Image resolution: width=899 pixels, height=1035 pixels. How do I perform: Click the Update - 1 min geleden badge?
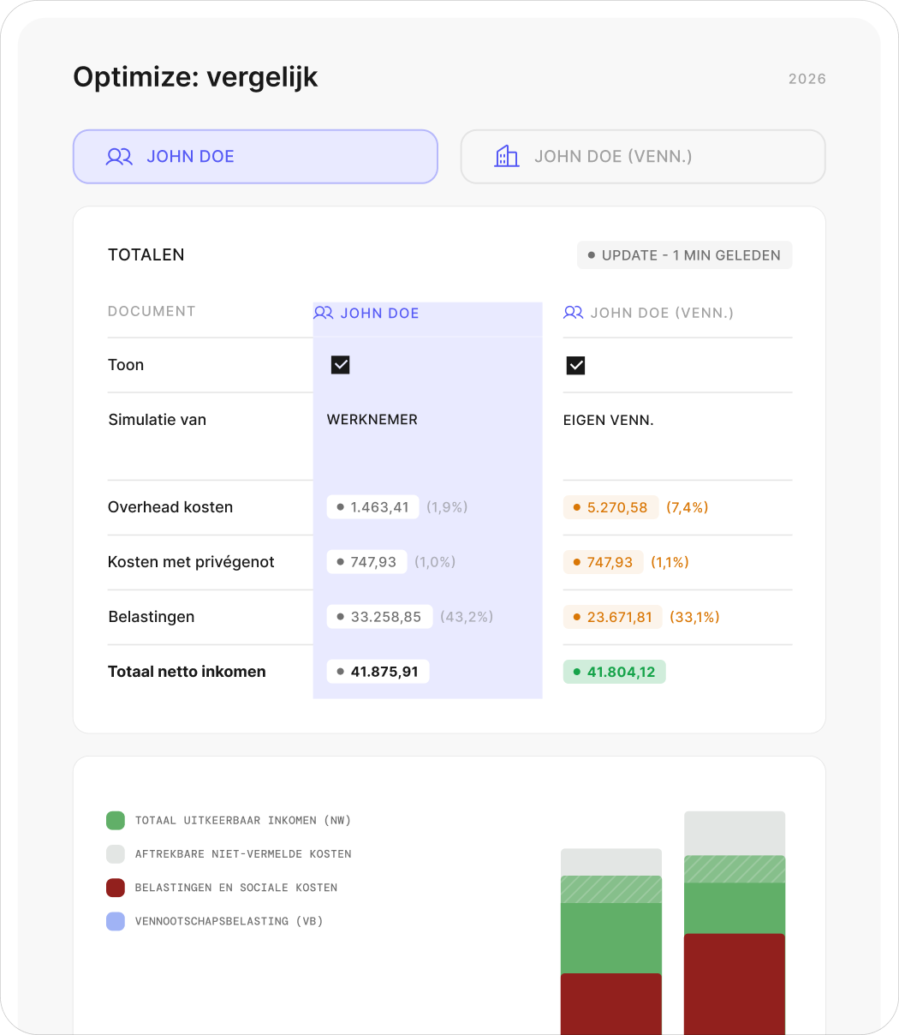coord(684,255)
